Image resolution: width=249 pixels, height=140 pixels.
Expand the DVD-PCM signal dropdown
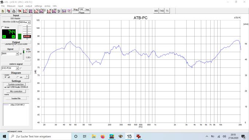[x=10, y=68]
